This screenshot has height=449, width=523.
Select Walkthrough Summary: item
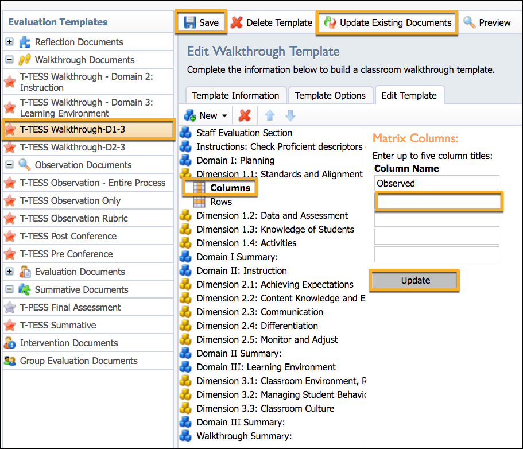coord(244,436)
